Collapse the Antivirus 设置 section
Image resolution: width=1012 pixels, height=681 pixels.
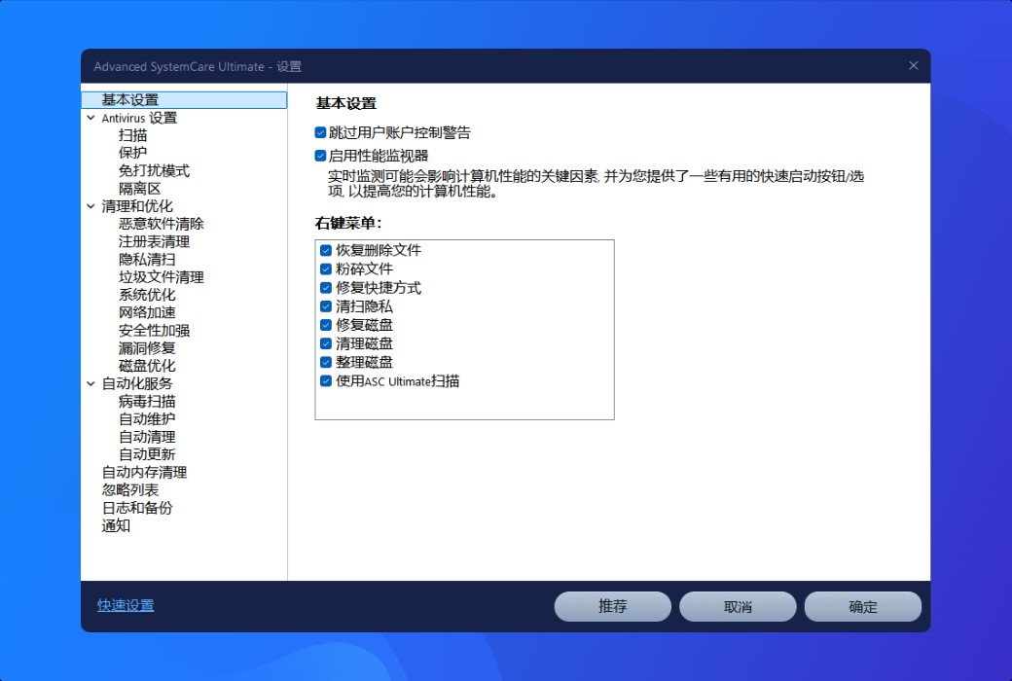pos(92,118)
